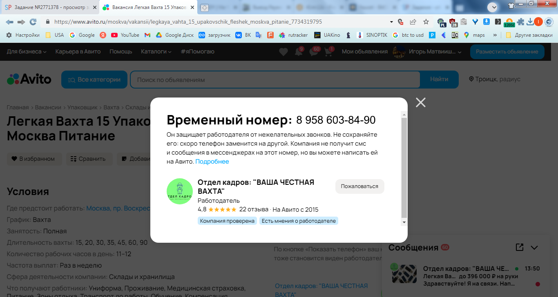The height and width of the screenshot is (297, 558).
Task: Open employer name 'ВАША ЧЕСТНАЯ ВАХТА' in the popup
Action: point(256,187)
